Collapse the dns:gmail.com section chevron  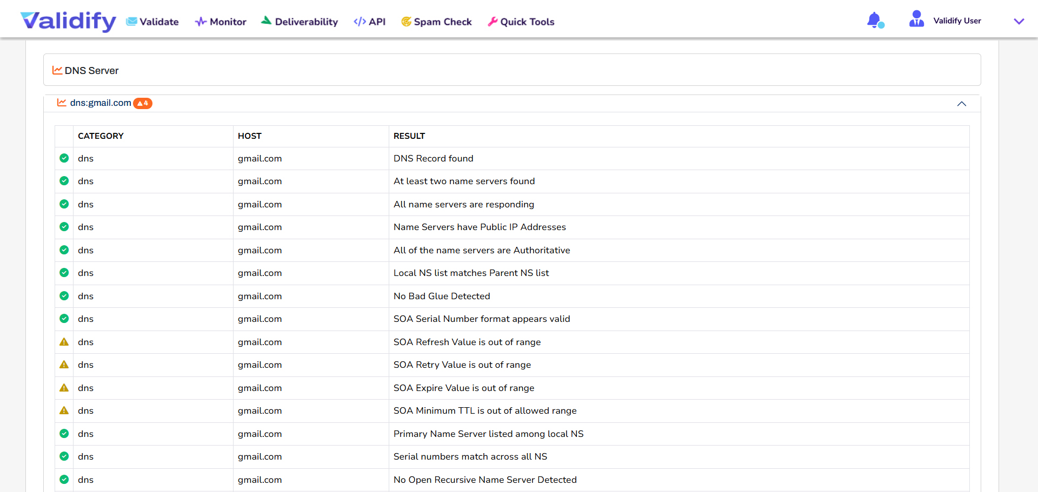[x=961, y=104]
